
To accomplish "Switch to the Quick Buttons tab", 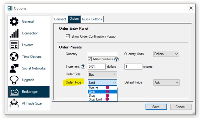I will click(92, 19).
